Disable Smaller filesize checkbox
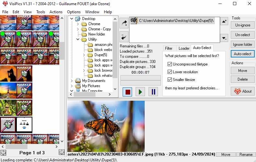256x162 pixels. [x=170, y=80]
